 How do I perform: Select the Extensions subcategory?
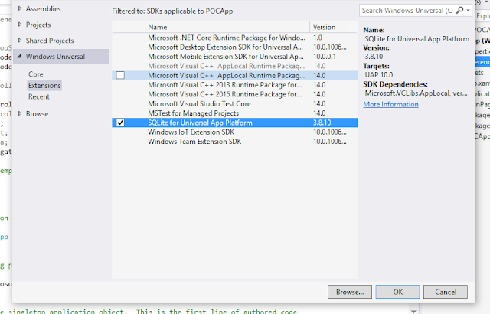(44, 85)
